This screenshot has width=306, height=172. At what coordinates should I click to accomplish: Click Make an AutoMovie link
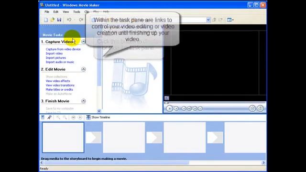coord(58,94)
